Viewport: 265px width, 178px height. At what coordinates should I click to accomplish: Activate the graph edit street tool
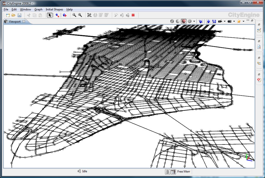point(58,15)
